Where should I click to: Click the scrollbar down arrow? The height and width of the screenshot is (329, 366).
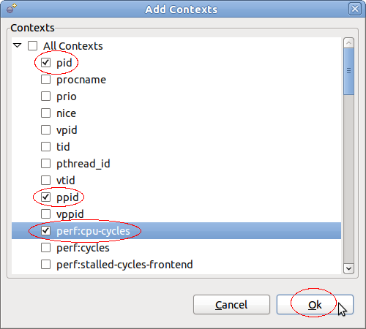pyautogui.click(x=348, y=268)
